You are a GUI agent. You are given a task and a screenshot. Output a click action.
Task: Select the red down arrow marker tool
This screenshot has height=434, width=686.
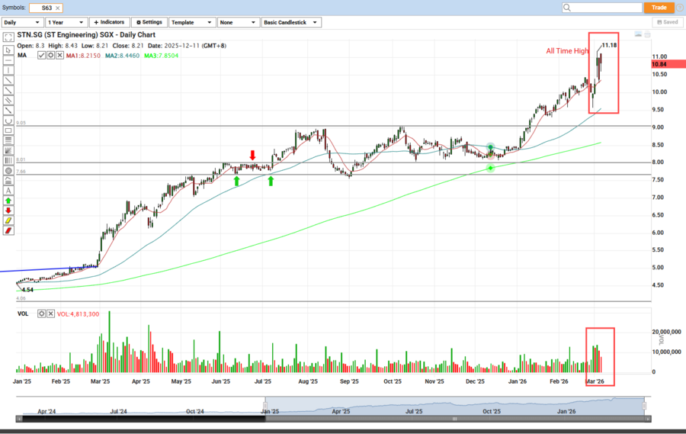8,210
